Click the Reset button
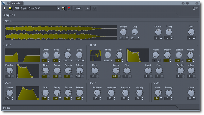Viewport: 204px width, 115px height. tap(78, 8)
